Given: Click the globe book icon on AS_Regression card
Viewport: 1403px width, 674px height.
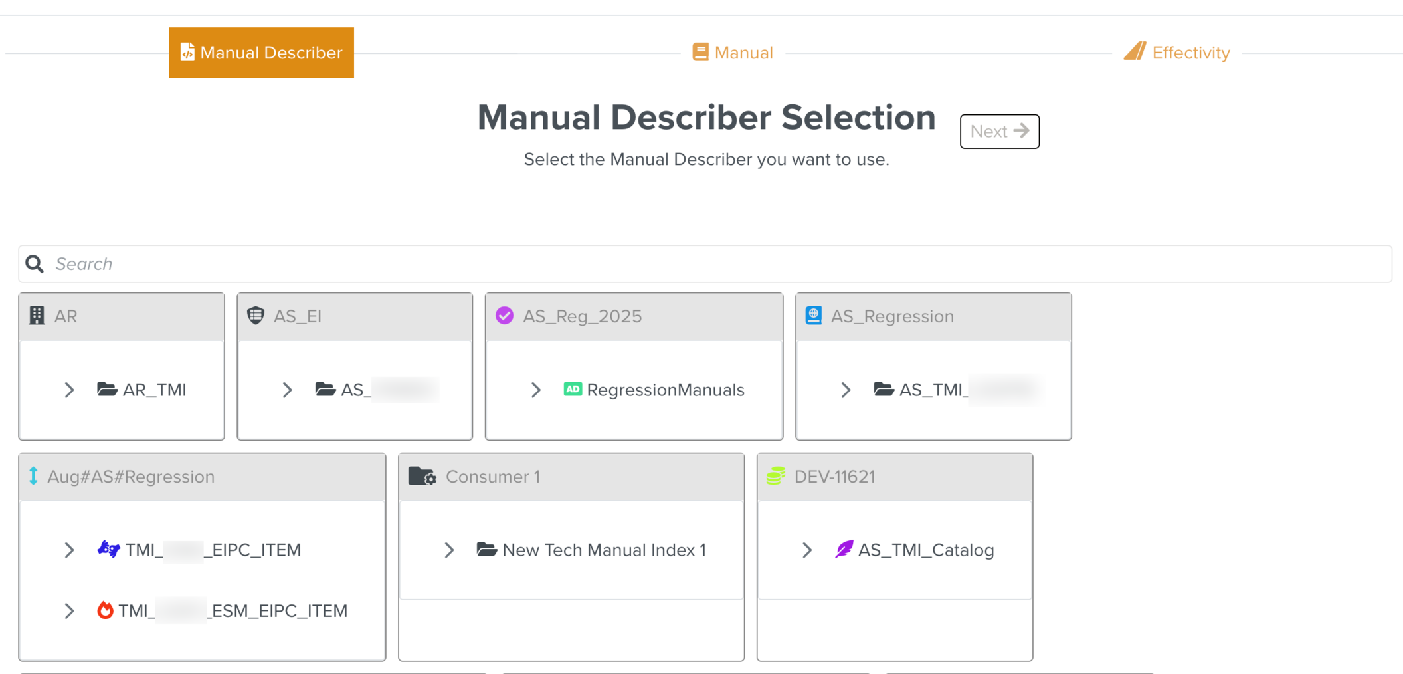Looking at the screenshot, I should 813,316.
